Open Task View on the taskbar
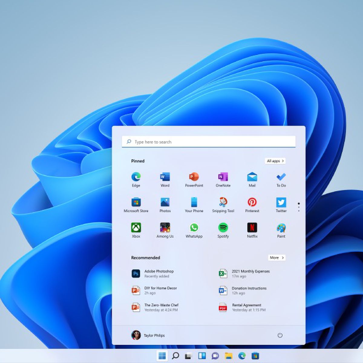 [189, 356]
